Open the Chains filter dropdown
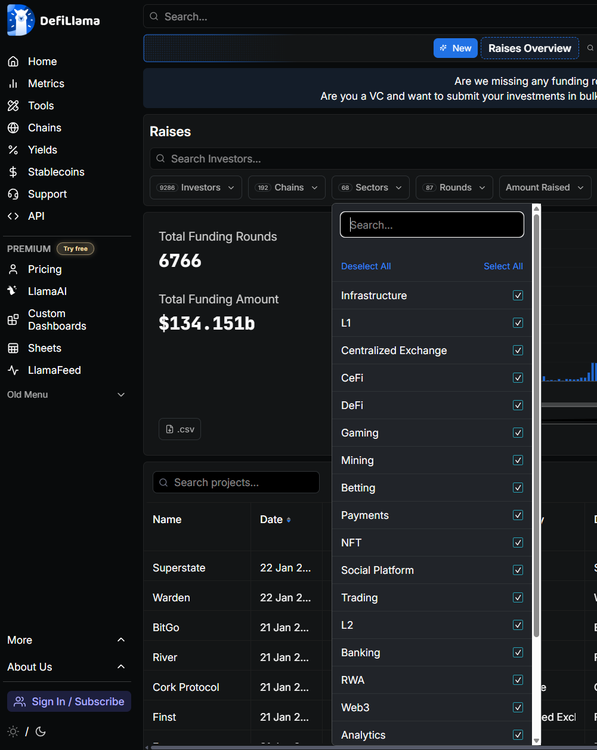The height and width of the screenshot is (750, 597). click(287, 187)
